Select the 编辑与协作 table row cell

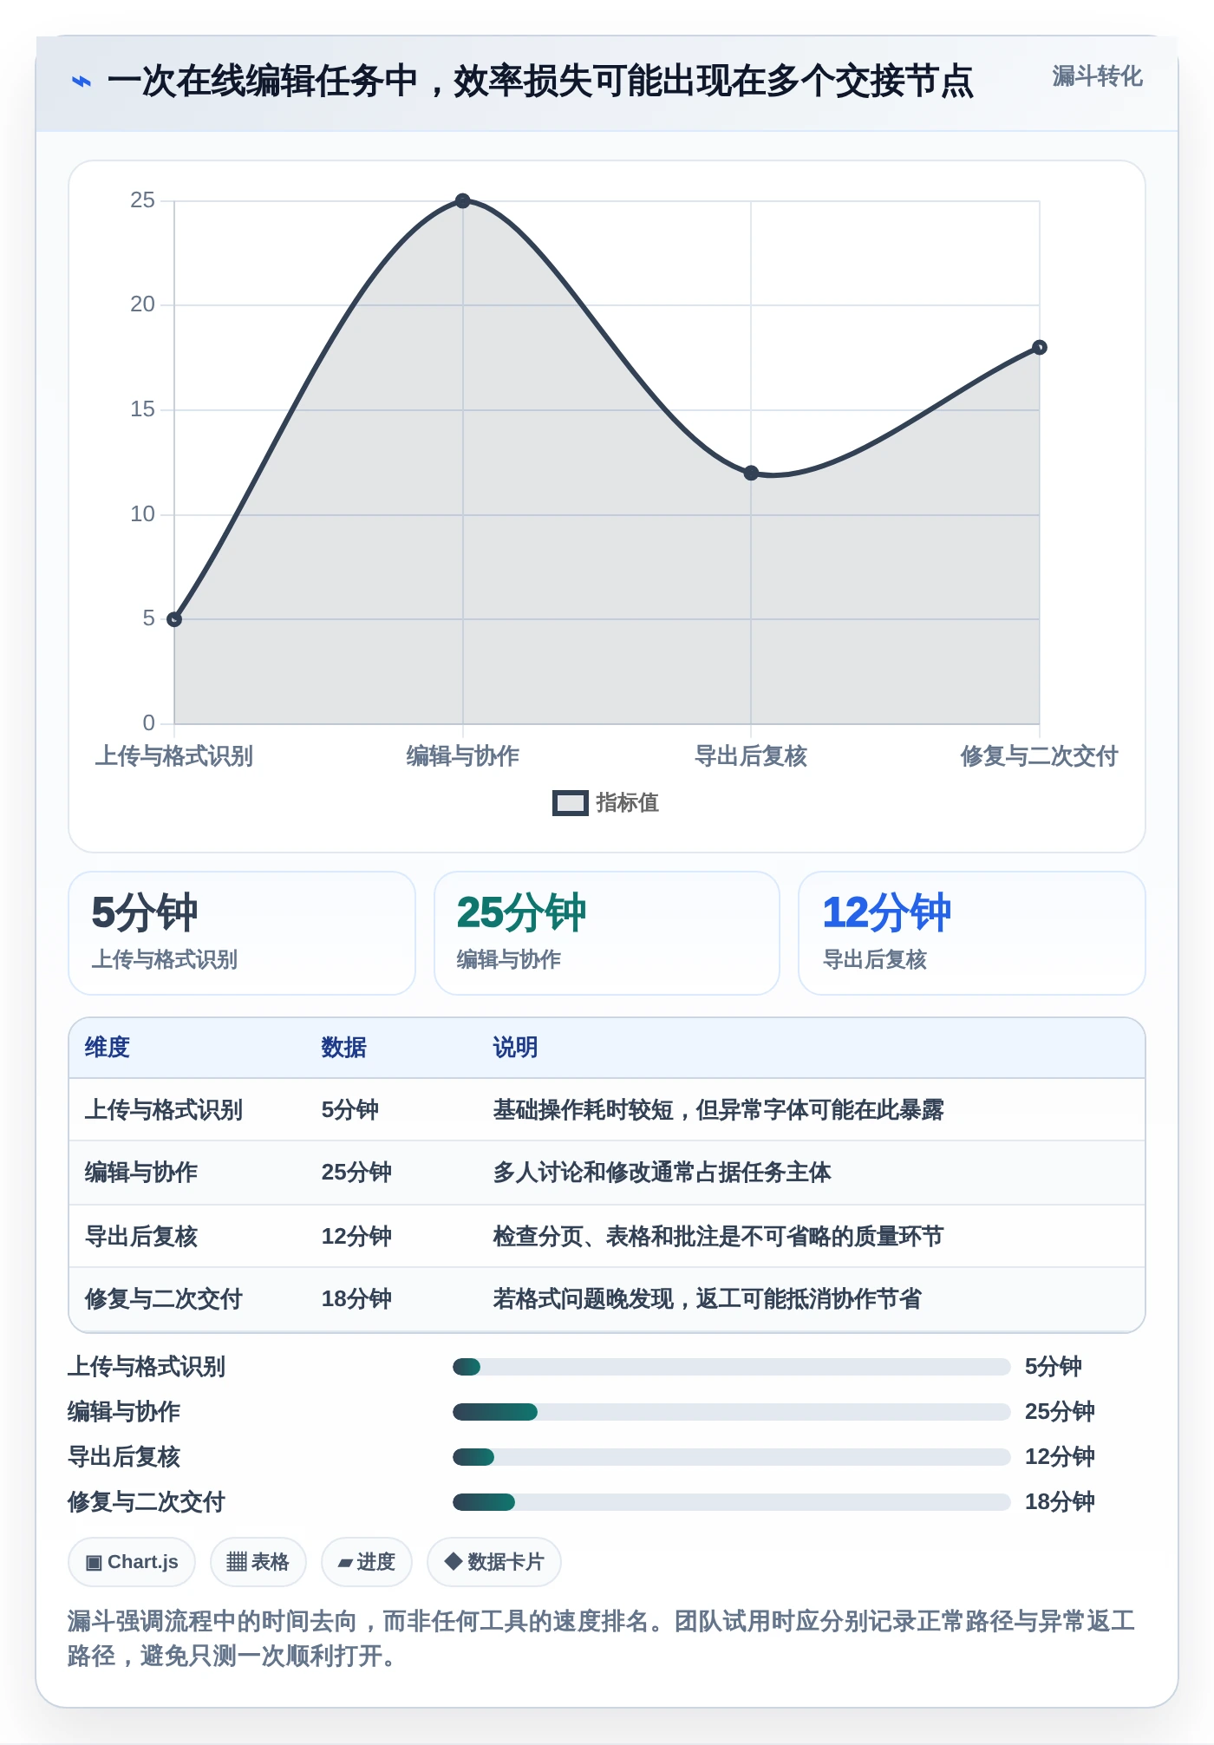[140, 1173]
